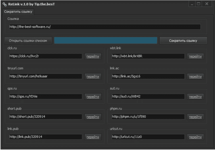
Task: Close the ReLink window
Action: tap(207, 4)
